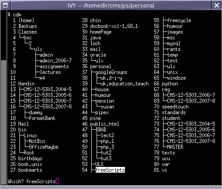Click entry 34 oracle
Viewport: 222px width, 189px height.
(x=98, y=55)
